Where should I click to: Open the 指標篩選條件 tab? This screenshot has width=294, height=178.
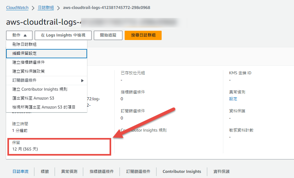[x=102, y=172]
